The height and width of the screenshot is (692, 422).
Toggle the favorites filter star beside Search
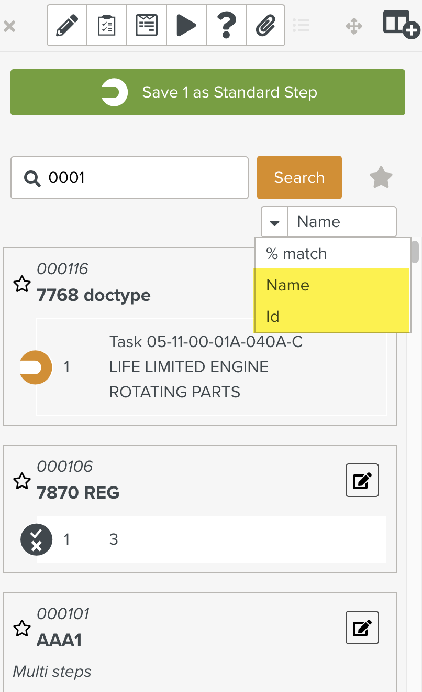point(381,178)
